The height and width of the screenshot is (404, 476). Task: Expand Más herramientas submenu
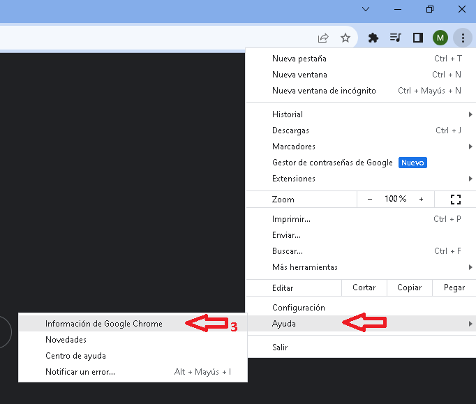(361, 267)
